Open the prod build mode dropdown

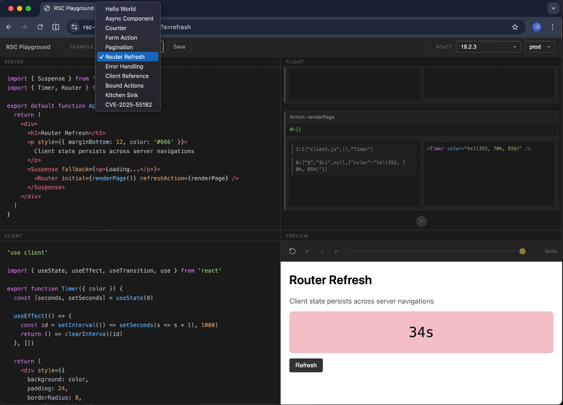point(539,47)
